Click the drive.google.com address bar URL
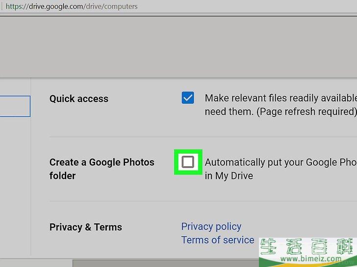This screenshot has height=267, width=357. click(x=72, y=6)
